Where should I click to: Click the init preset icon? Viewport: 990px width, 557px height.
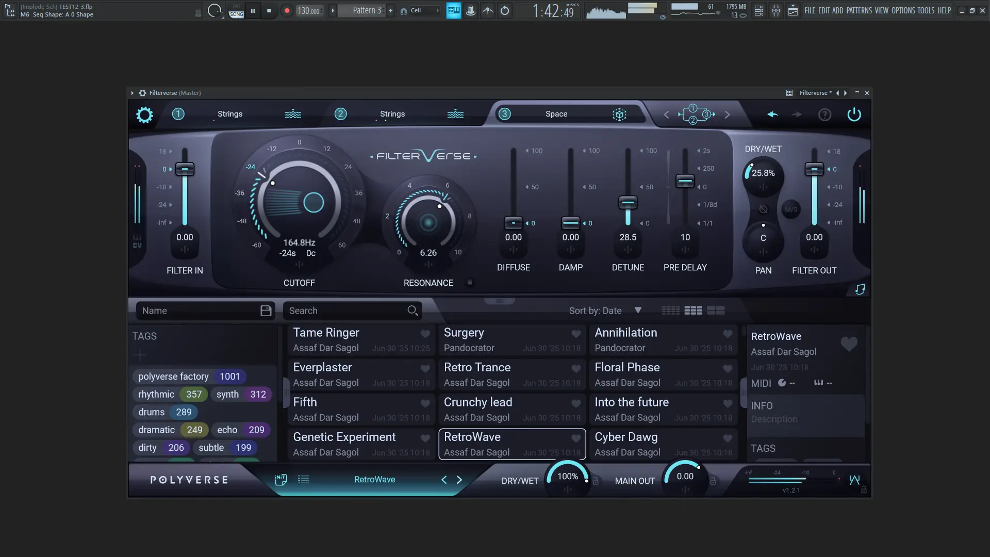[x=280, y=480]
